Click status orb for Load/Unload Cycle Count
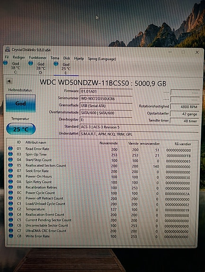This screenshot has height=272, width=205. click(x=11, y=203)
